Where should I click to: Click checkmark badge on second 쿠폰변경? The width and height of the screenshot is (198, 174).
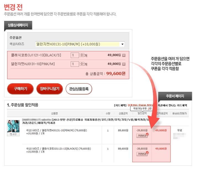147,153
